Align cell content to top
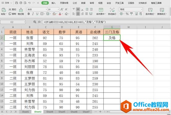 (x=74, y=9)
